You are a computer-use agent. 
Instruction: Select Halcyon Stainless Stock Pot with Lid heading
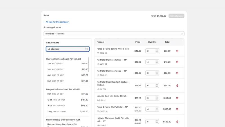point(63,89)
